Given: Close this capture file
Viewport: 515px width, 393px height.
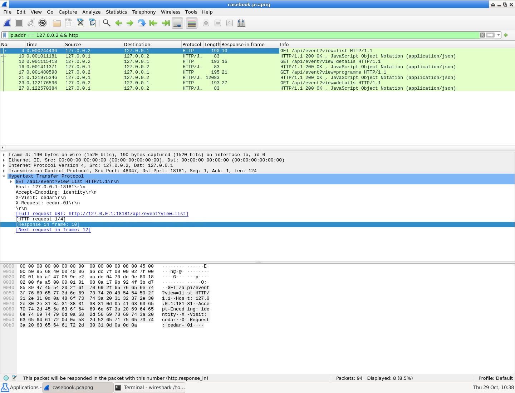Looking at the screenshot, I should 80,23.
